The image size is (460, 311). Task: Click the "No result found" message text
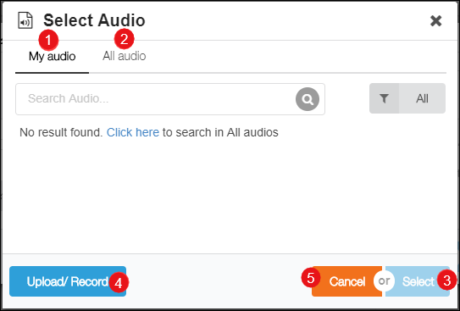(61, 132)
